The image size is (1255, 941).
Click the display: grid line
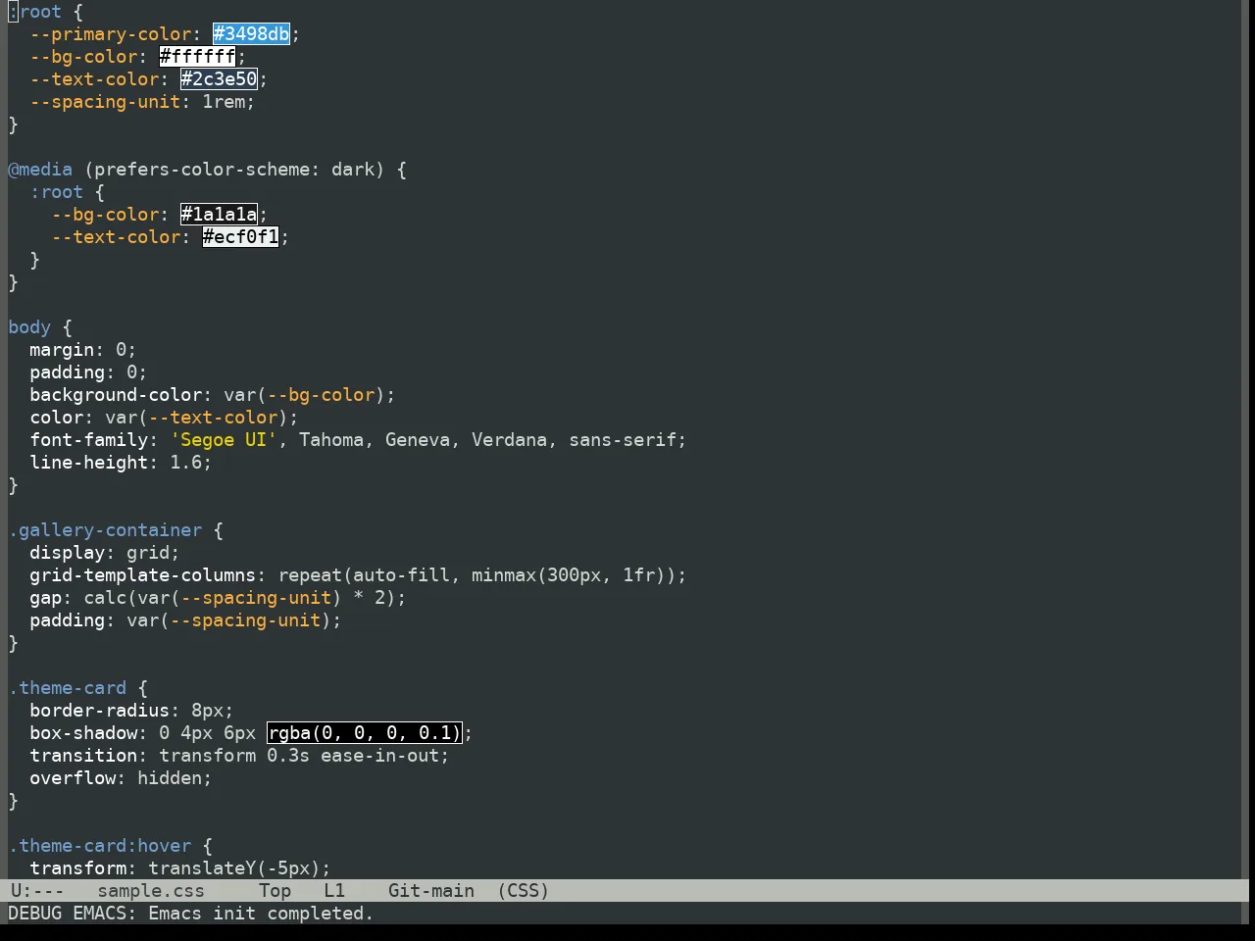point(105,553)
